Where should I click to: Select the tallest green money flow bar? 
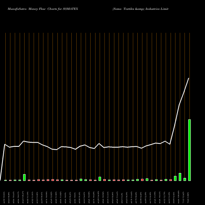coord(189,150)
